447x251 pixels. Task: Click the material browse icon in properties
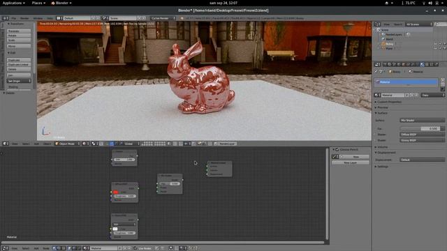pyautogui.click(x=377, y=95)
